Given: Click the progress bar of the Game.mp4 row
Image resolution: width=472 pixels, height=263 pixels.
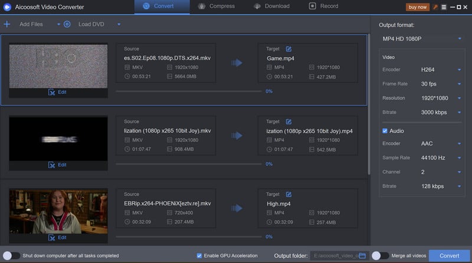Looking at the screenshot, I should 189,91.
